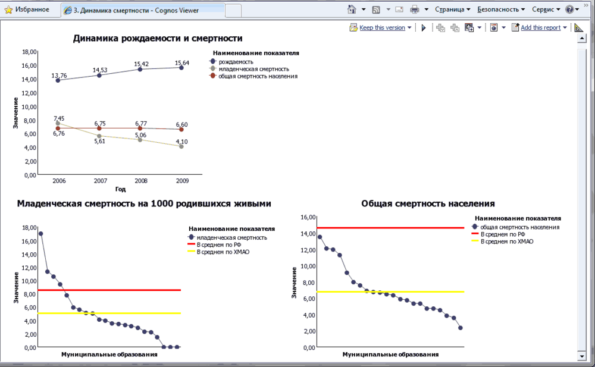Expand the feeds dropdown arrow

click(388, 10)
